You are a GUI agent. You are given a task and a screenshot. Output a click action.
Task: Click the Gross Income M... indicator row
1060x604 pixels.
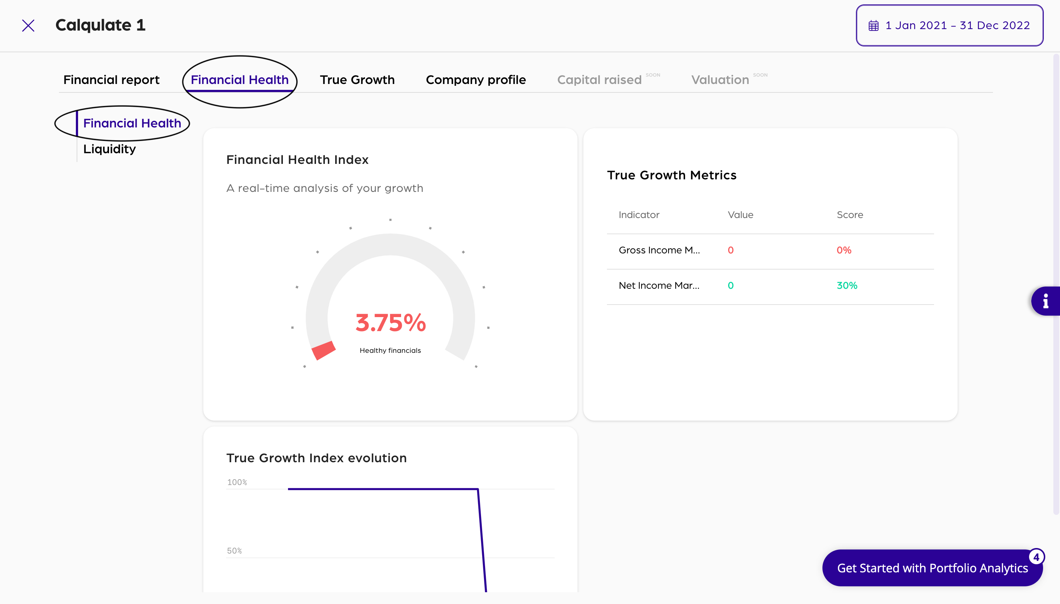pos(659,250)
